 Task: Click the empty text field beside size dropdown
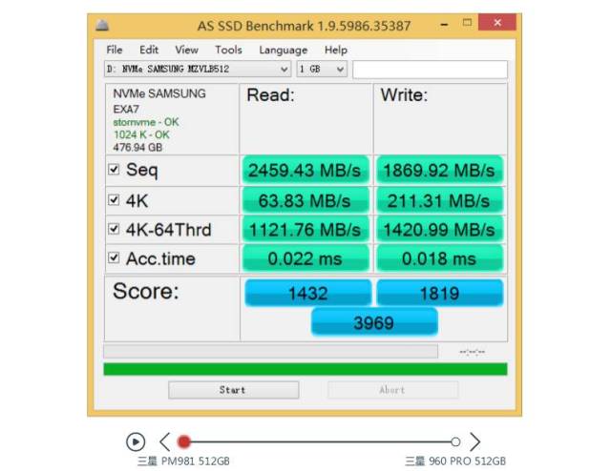tap(430, 70)
